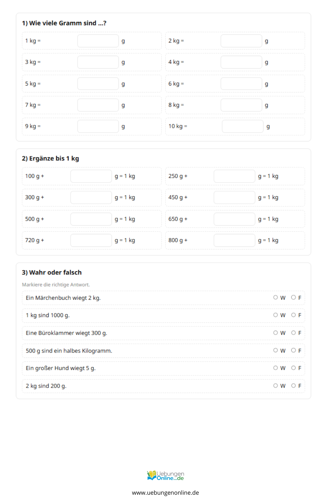Click the field after '720 g +'
The image size is (331, 497).
point(91,241)
